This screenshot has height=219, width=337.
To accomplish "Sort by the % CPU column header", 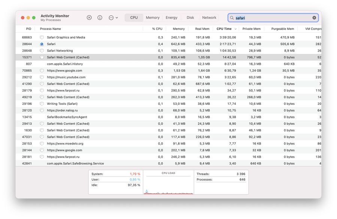I will click(x=157, y=29).
